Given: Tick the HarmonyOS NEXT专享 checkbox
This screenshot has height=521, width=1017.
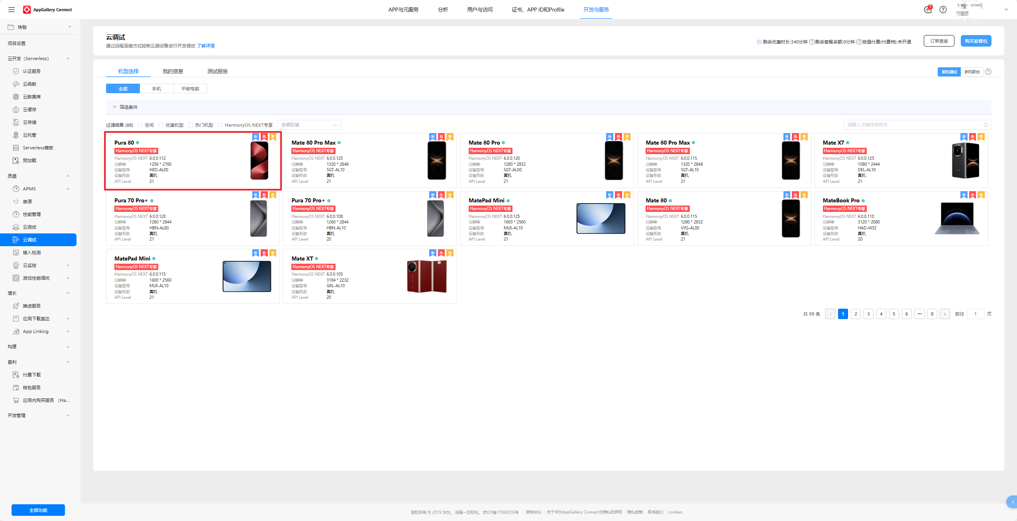Looking at the screenshot, I should tap(220, 125).
